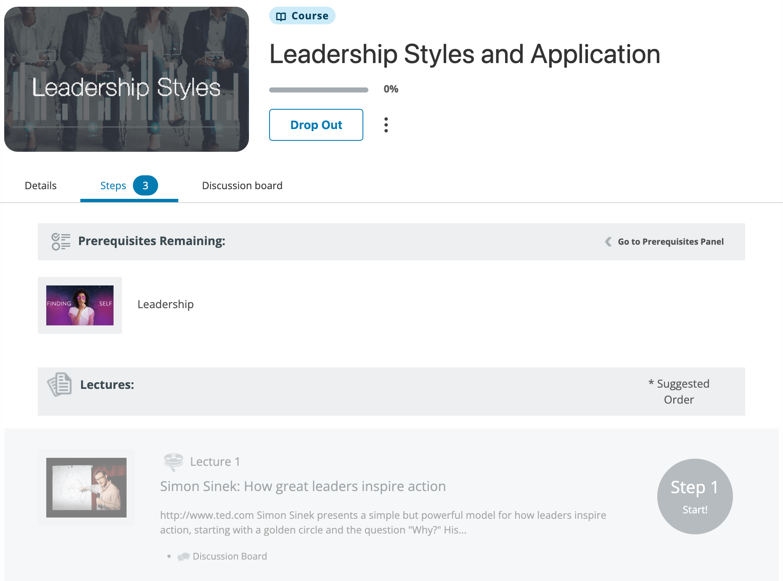Open the three-dot more options menu
The width and height of the screenshot is (783, 581).
(386, 125)
